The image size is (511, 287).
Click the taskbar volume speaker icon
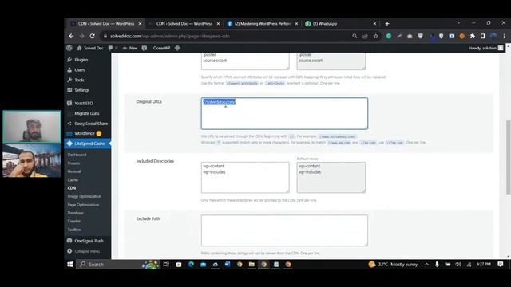pos(458,264)
